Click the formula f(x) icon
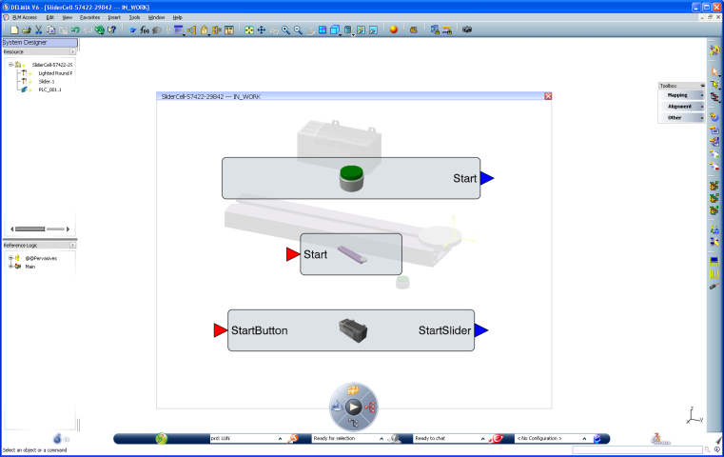 click(x=145, y=30)
